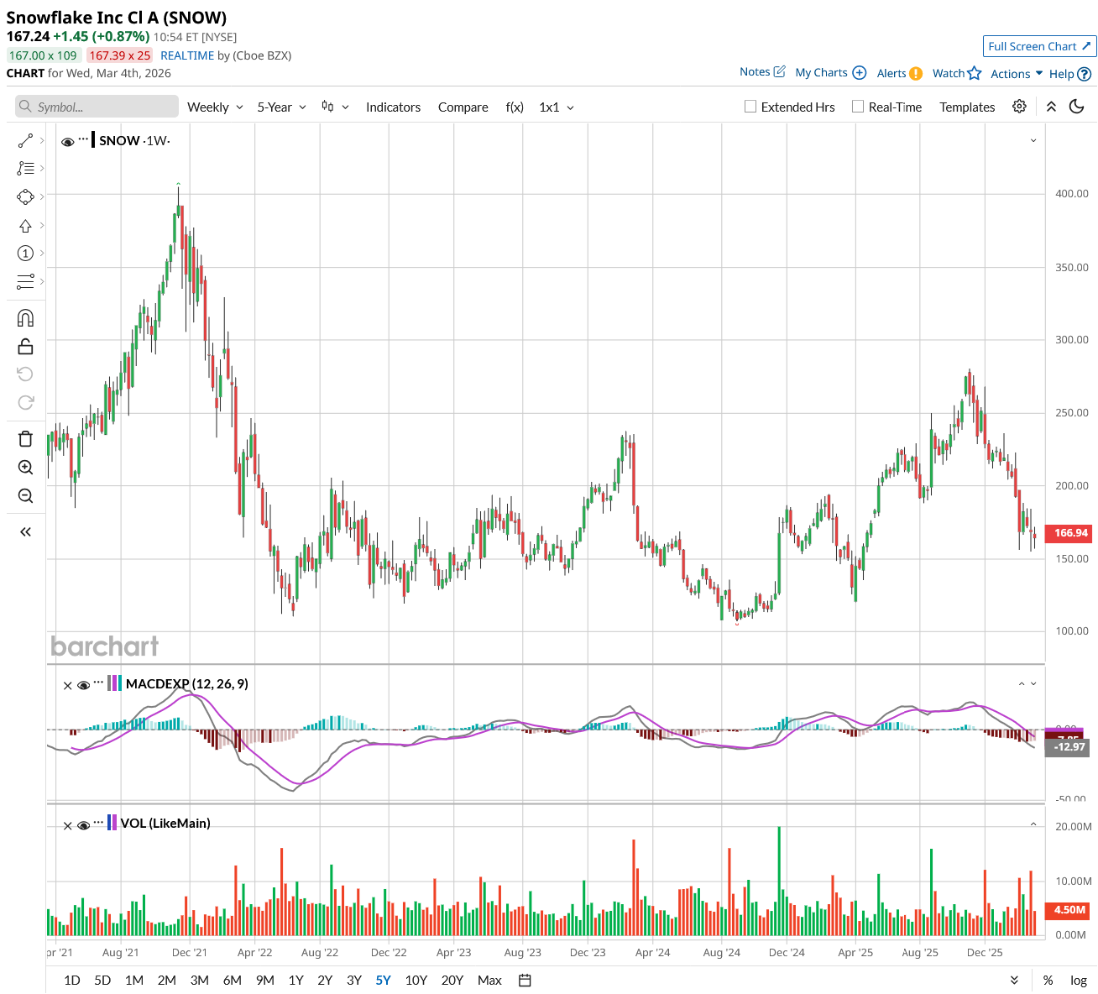
Task: Enable the Real-Time checkbox
Action: point(858,107)
